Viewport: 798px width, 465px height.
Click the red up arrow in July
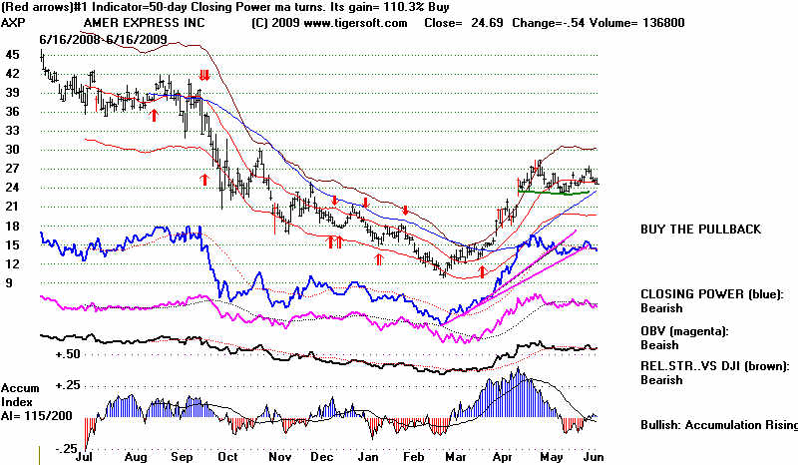[x=97, y=100]
